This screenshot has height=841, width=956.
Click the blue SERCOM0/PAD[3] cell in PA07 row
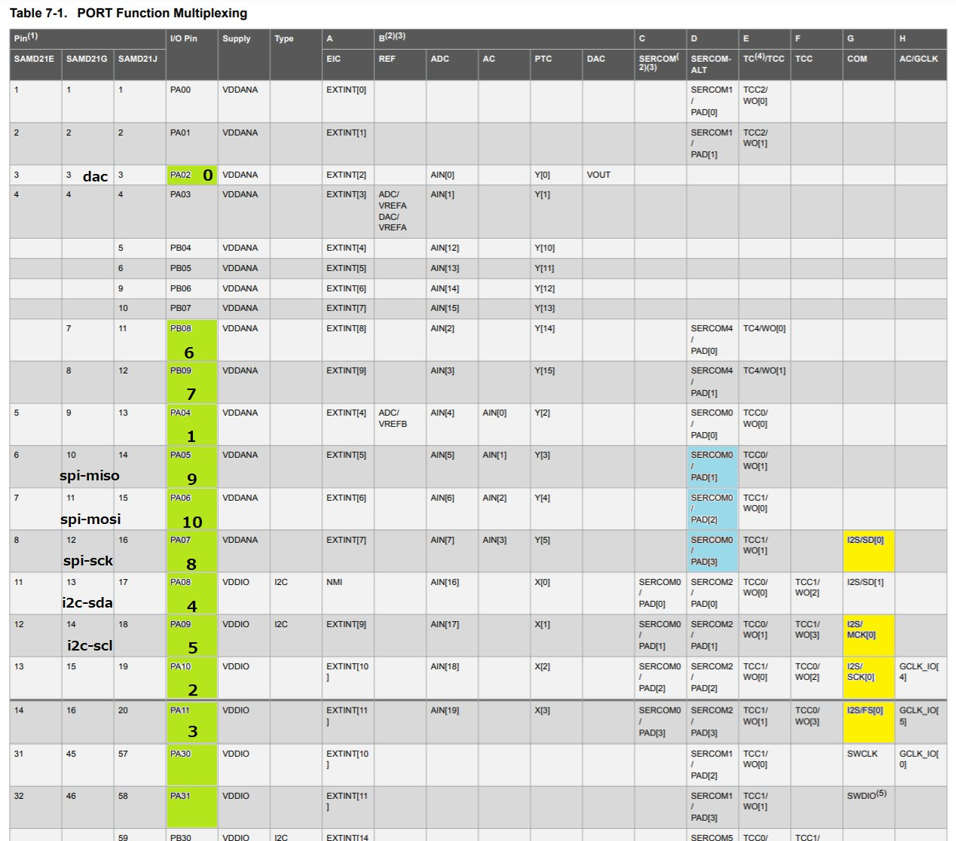[712, 551]
